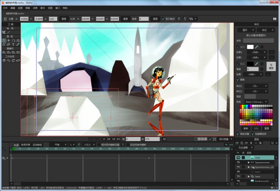Select the Orbit Workspace tool
This screenshot has height=191, width=280.
(x=18, y=61)
